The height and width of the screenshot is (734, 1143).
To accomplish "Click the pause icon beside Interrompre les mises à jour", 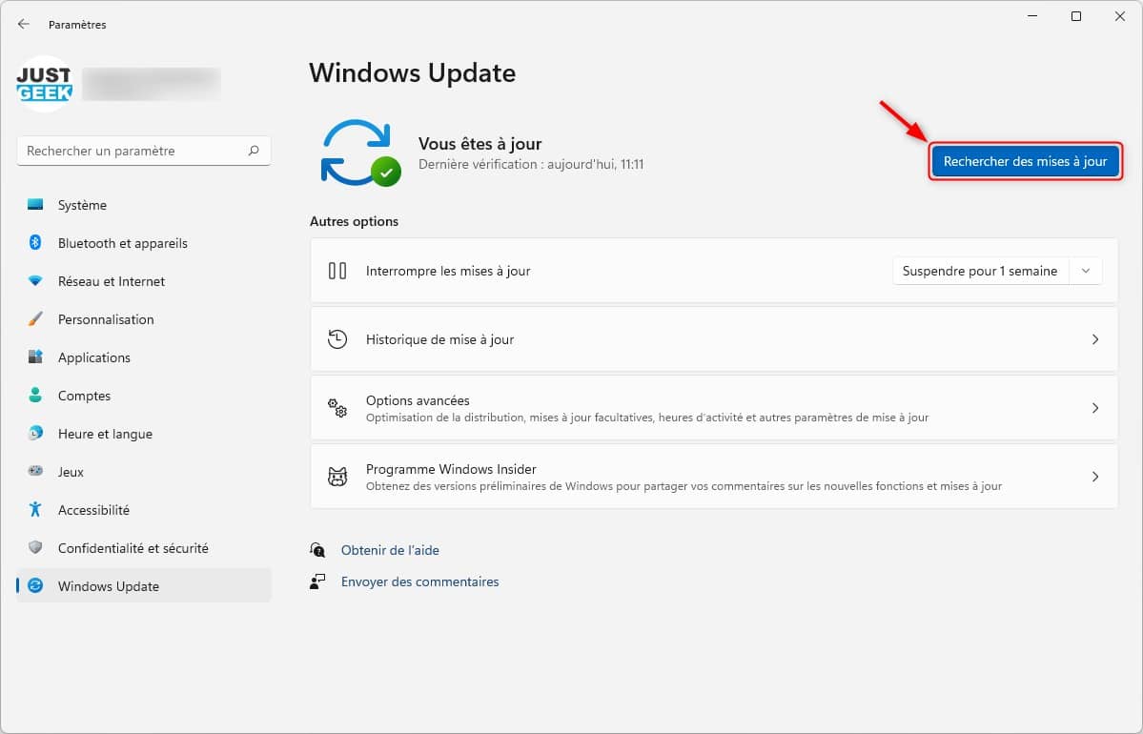I will (337, 271).
